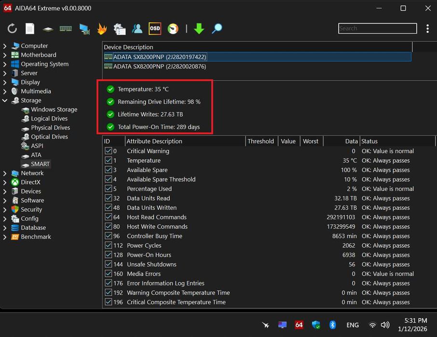The height and width of the screenshot is (337, 437).
Task: Toggle the Power-On Hours checkbox
Action: coord(109,255)
